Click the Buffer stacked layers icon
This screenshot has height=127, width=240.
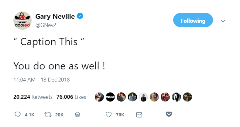(x=77, y=115)
